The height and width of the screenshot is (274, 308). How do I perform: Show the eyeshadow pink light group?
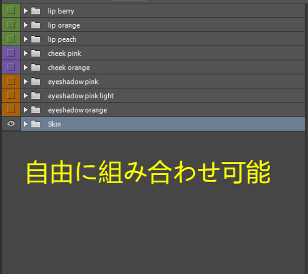pos(11,95)
